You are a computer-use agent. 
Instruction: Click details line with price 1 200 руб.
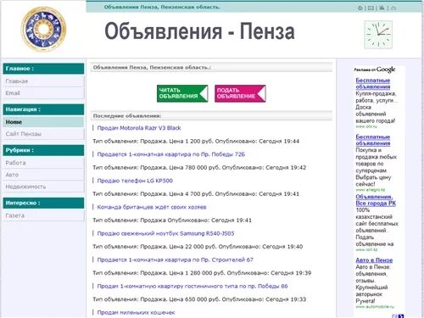196,141
